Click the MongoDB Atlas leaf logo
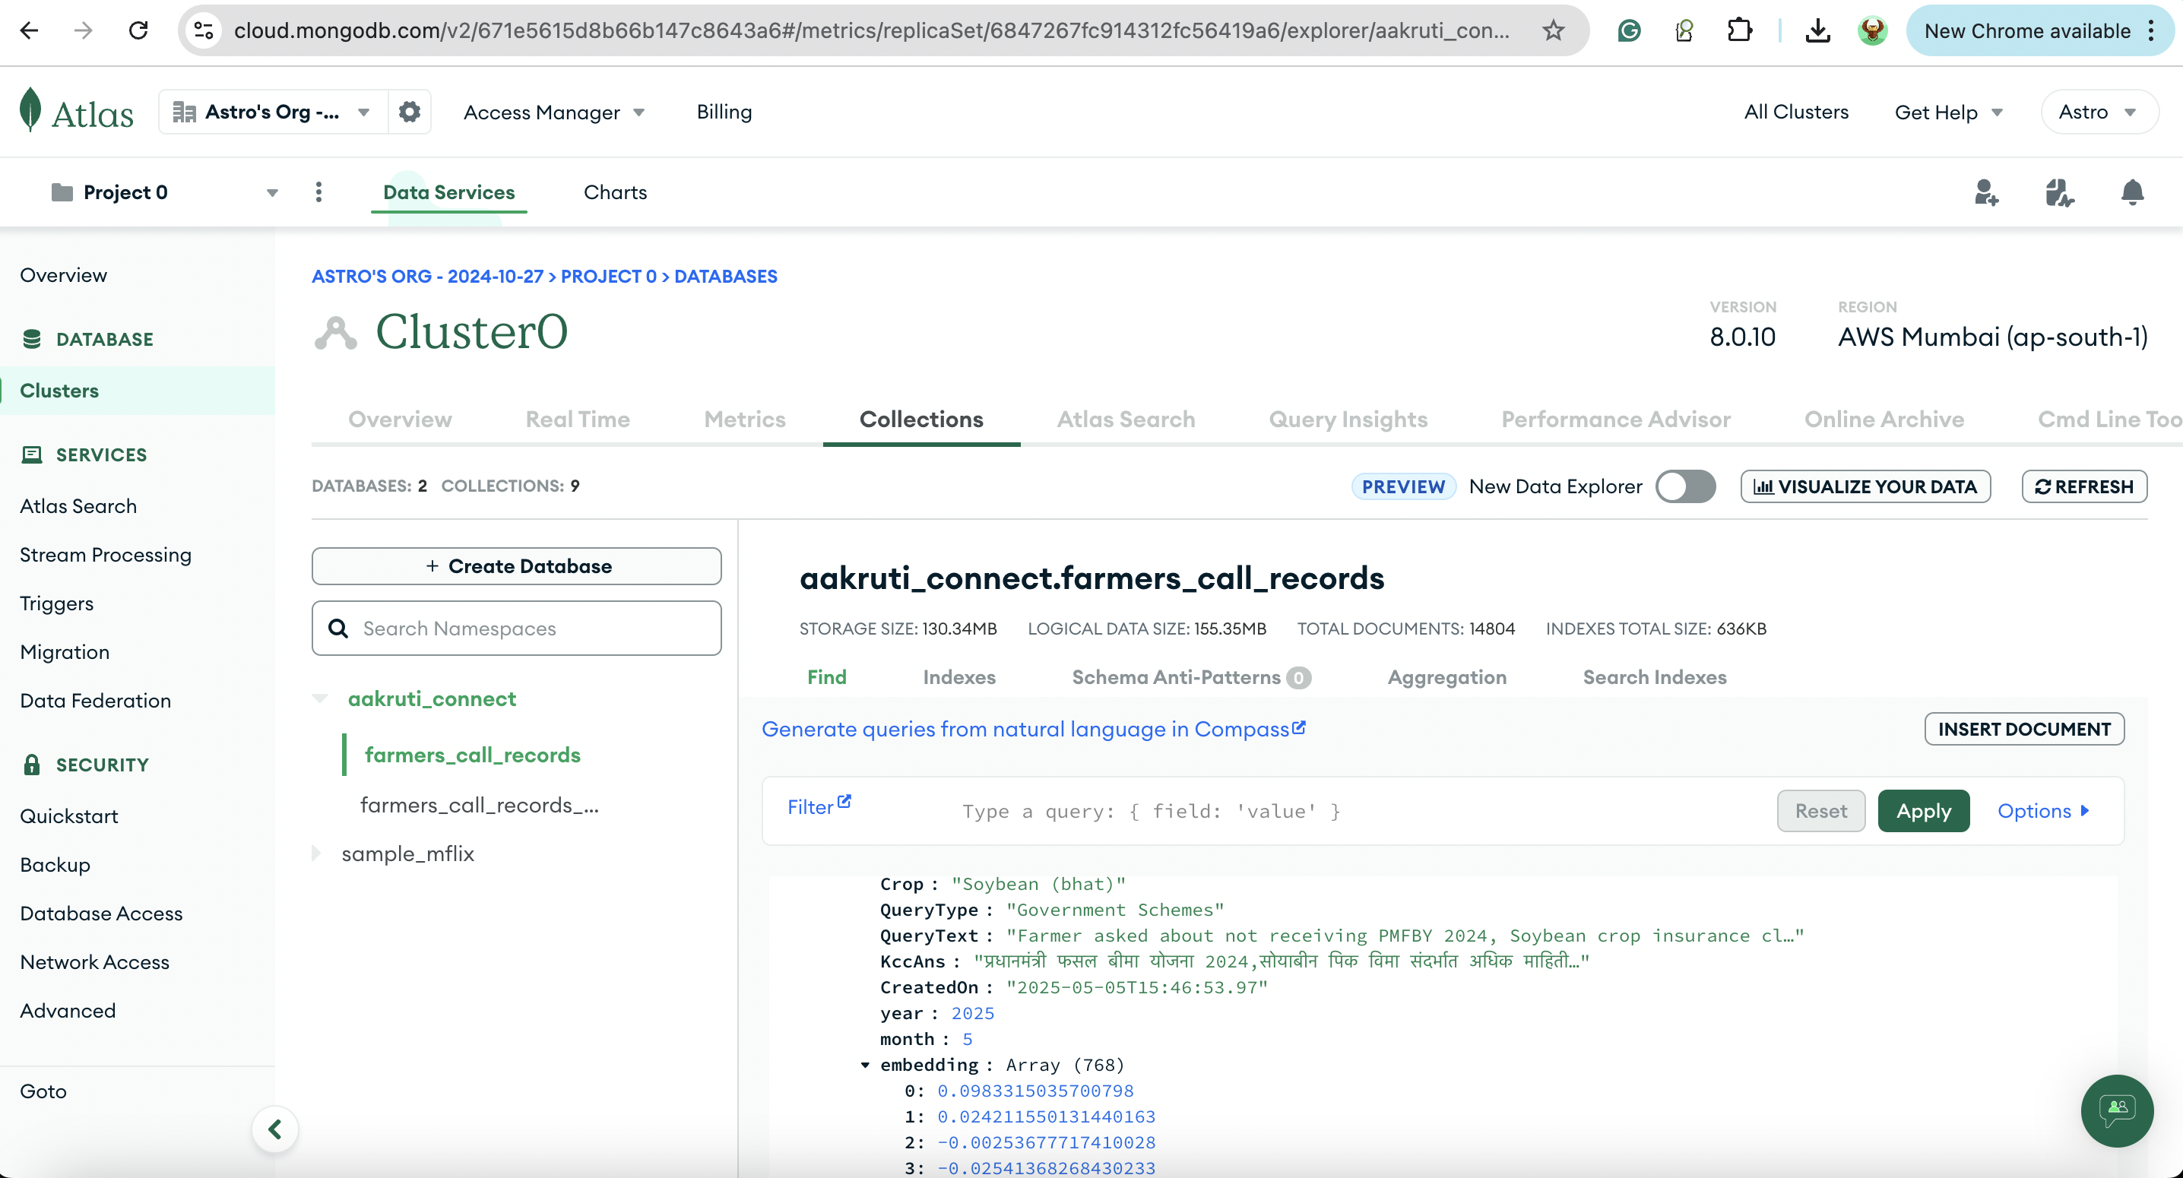2183x1178 pixels. pyautogui.click(x=30, y=110)
